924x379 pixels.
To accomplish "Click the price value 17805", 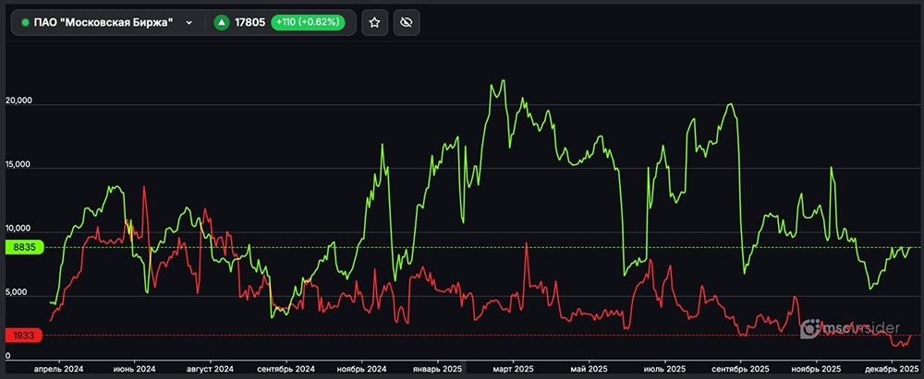I will pos(249,23).
